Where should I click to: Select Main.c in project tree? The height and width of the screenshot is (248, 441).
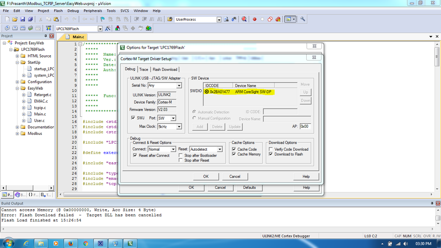[40, 114]
